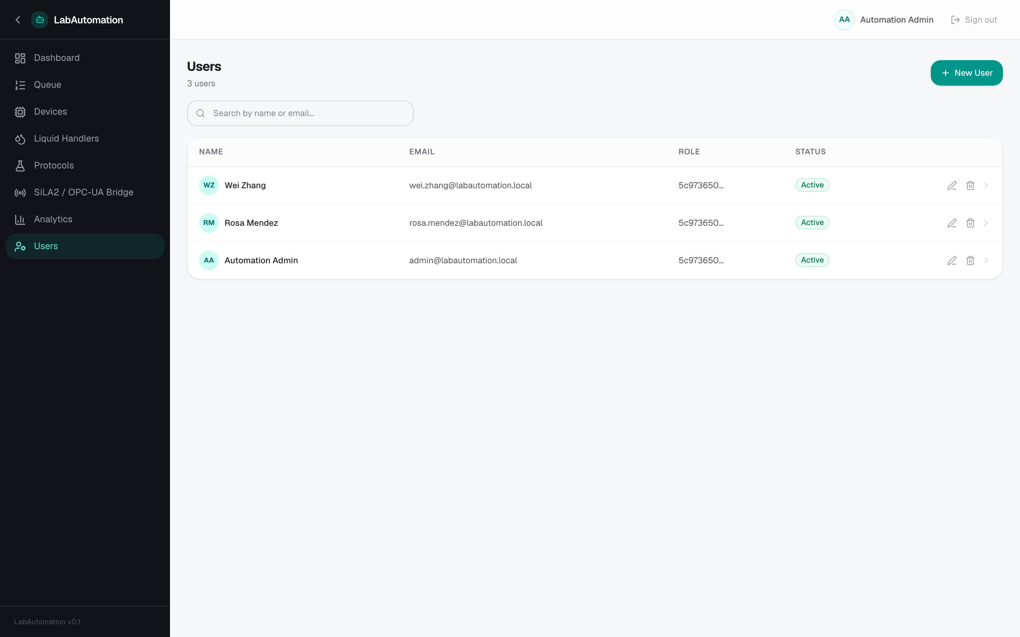Delete Rosa Mendez with trash icon
Image resolution: width=1020 pixels, height=637 pixels.
(970, 223)
